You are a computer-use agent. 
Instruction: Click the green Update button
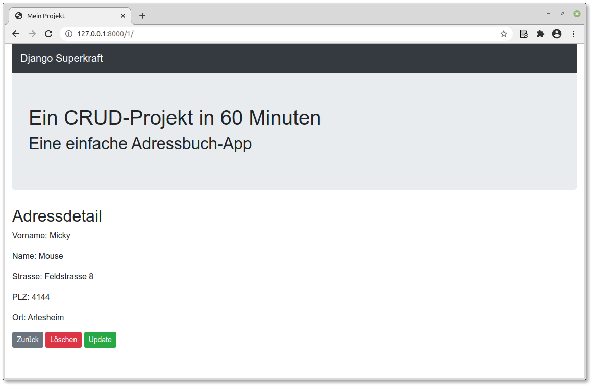pos(100,340)
